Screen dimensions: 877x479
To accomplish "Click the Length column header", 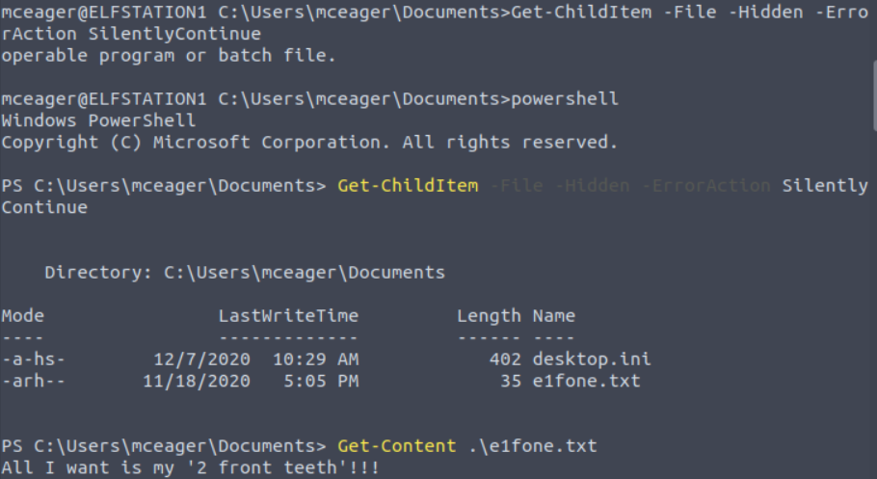I will coord(489,316).
